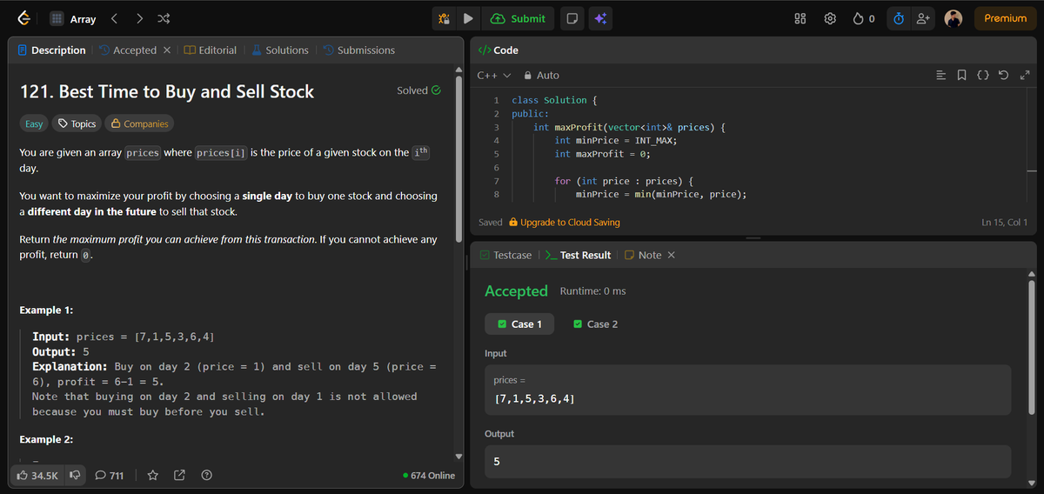This screenshot has height=494, width=1044.
Task: Pick a random problem with shuffle icon
Action: pos(163,18)
